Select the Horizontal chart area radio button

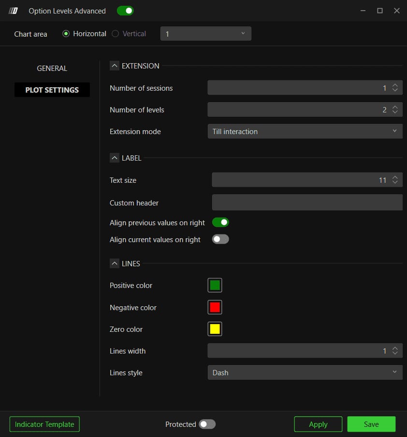[x=66, y=34]
